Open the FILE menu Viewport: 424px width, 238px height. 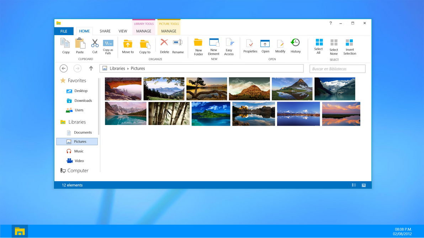click(x=63, y=31)
